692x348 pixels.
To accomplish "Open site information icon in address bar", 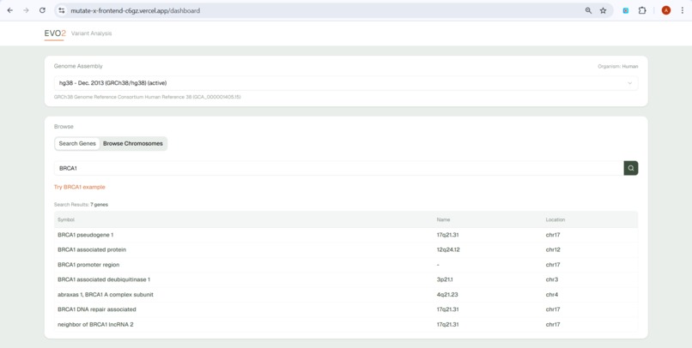I will click(62, 10).
